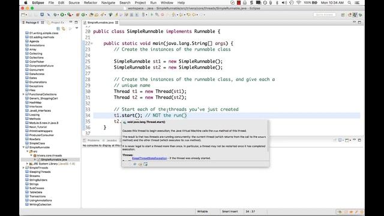This screenshot has width=384, height=216.
Task: Click the volume menu bar icon
Action: coord(284,2)
